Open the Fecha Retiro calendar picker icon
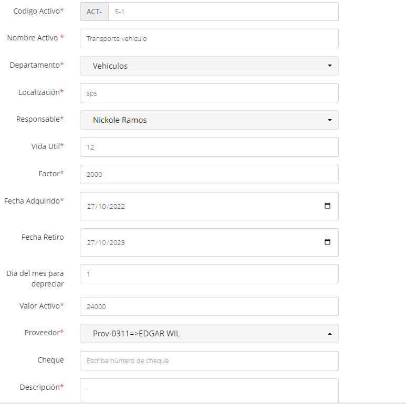 click(327, 242)
